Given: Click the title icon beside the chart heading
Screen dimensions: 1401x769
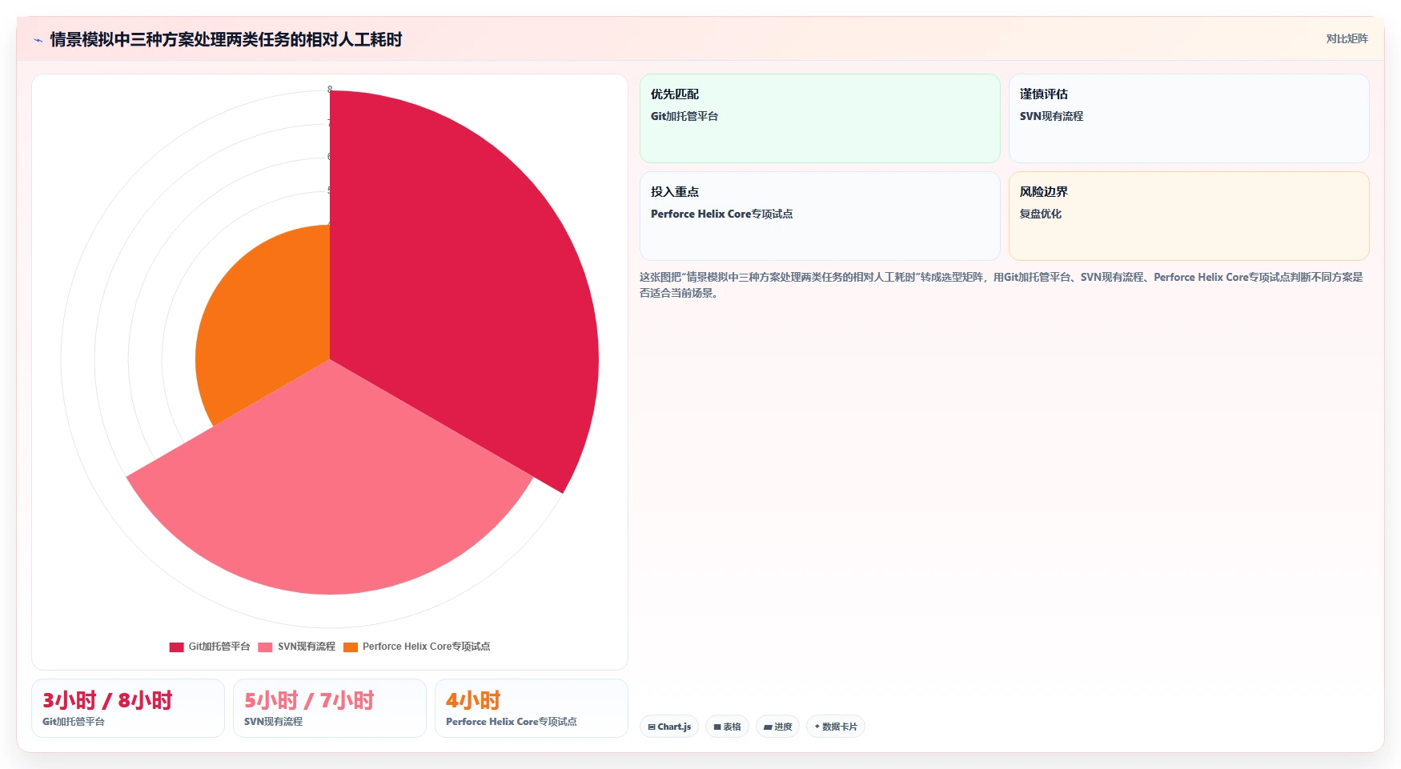Looking at the screenshot, I should coord(38,40).
